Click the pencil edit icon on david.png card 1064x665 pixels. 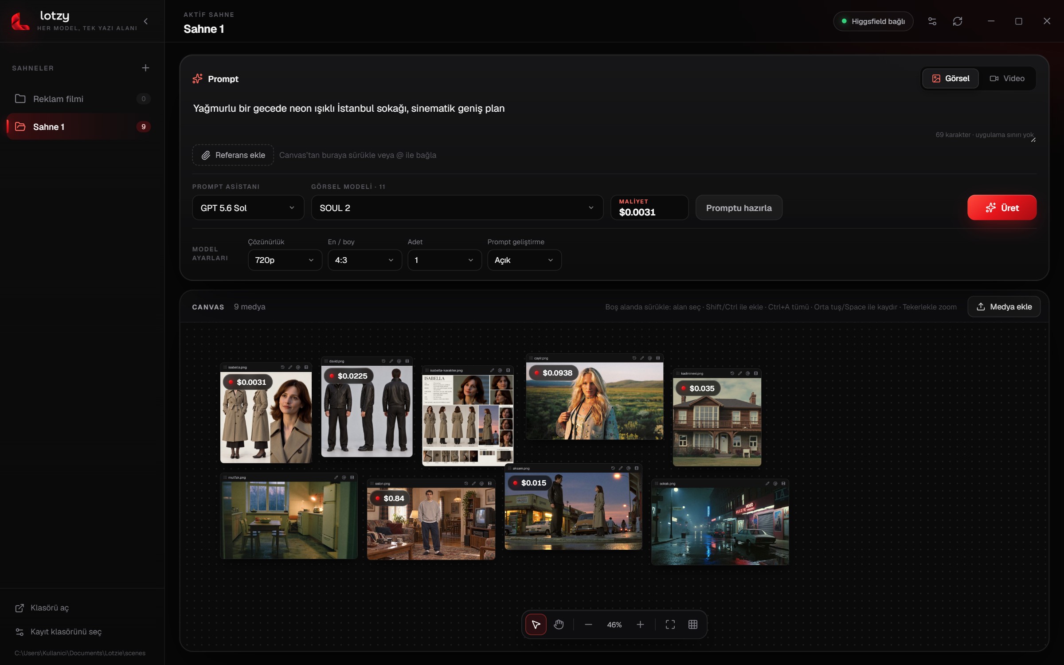391,361
